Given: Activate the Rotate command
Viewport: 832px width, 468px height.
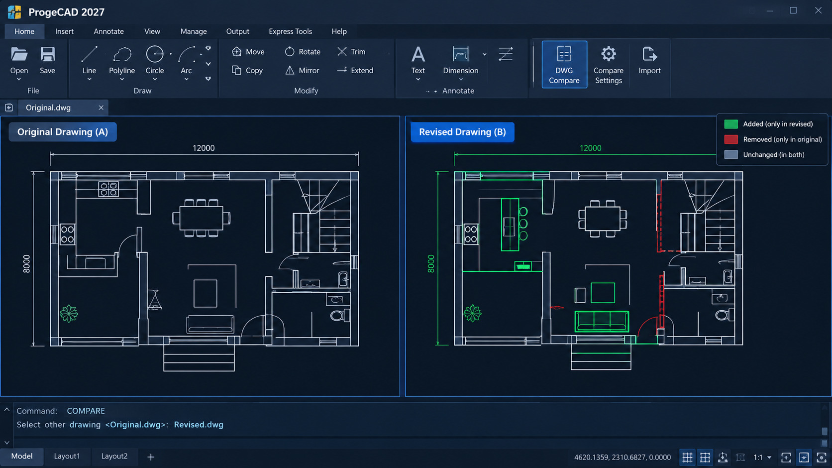Looking at the screenshot, I should [303, 52].
